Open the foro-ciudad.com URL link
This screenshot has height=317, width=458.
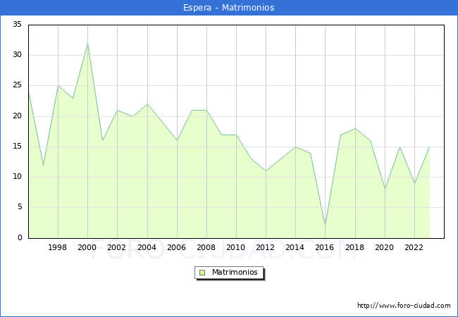click(404, 306)
